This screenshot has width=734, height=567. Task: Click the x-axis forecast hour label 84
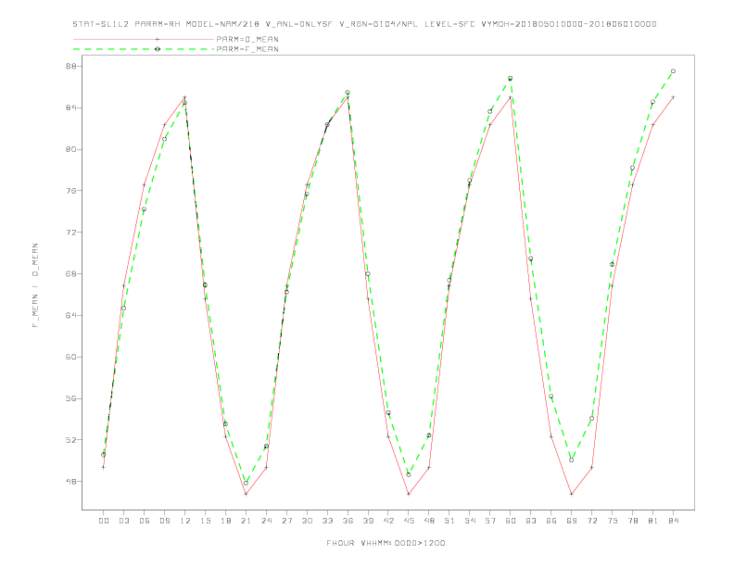point(674,521)
